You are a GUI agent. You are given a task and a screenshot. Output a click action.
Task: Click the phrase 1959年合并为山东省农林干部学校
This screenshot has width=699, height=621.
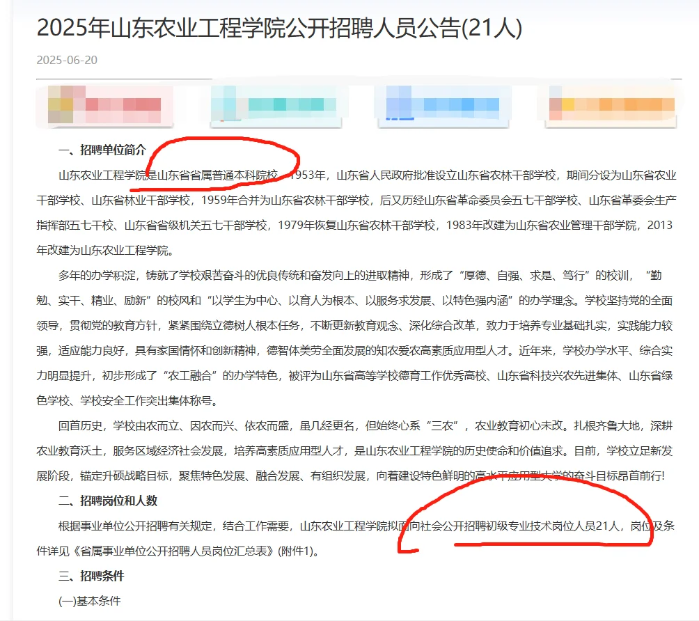point(285,201)
